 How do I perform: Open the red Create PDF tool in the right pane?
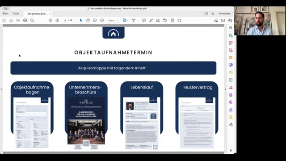pos(231,50)
